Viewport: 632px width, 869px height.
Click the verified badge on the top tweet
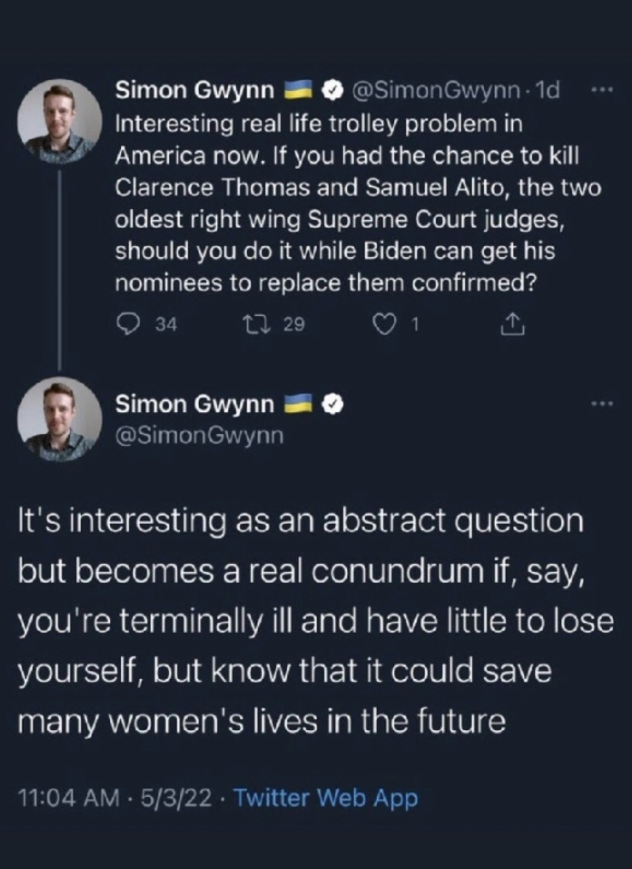pos(332,90)
